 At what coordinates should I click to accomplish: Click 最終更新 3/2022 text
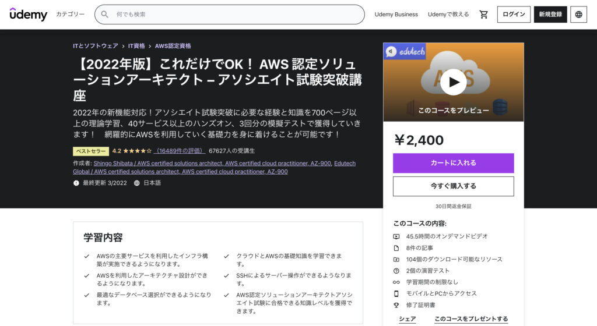105,183
